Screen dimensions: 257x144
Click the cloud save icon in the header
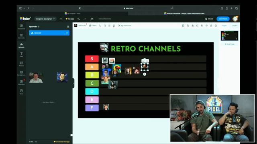point(92,19)
